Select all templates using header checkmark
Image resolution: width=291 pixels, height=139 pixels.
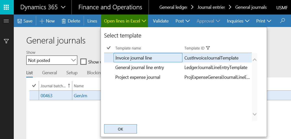click(109, 48)
